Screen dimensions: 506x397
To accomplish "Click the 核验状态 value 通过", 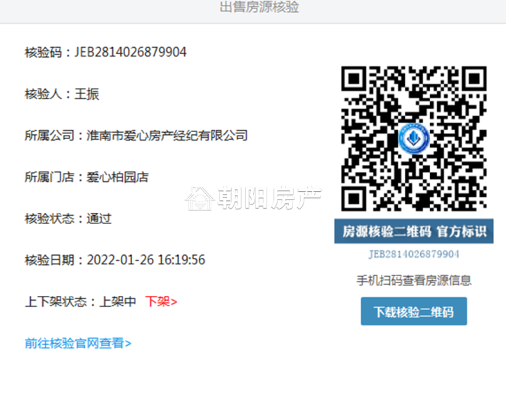I will tap(99, 219).
